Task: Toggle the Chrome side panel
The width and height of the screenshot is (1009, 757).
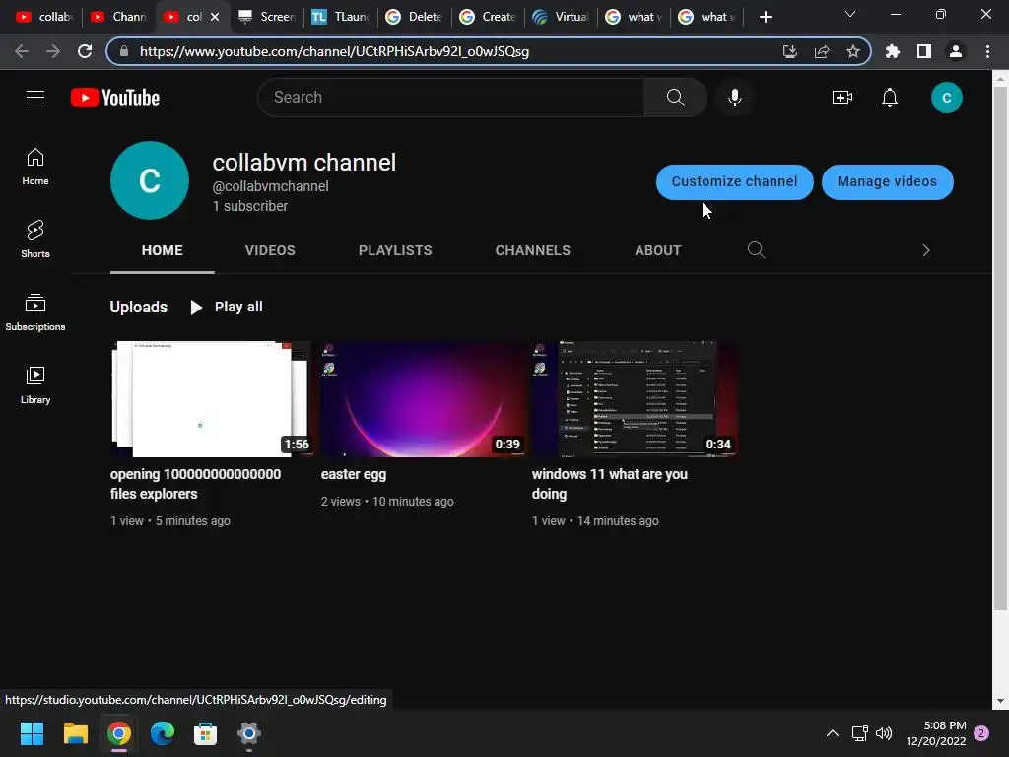Action: point(923,51)
